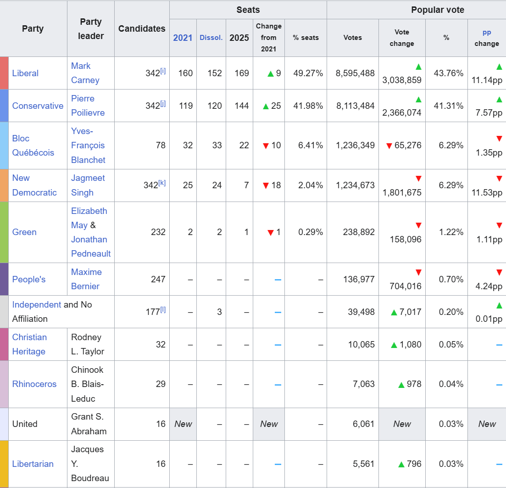Image resolution: width=506 pixels, height=488 pixels.
Task: Open Yves-François Blanchet's page
Action: [88, 146]
